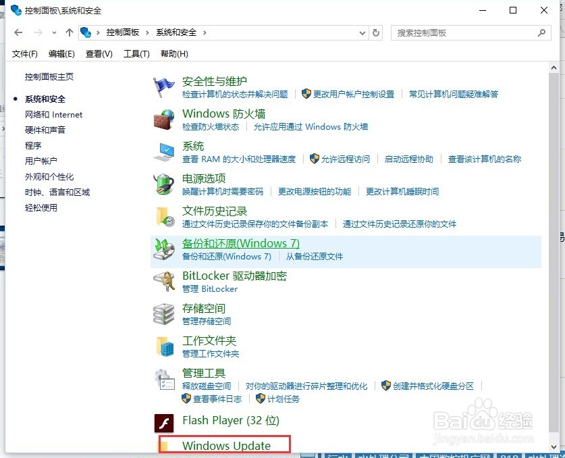The image size is (565, 458).
Task: Go to 网络和 Internet category
Action: point(54,115)
